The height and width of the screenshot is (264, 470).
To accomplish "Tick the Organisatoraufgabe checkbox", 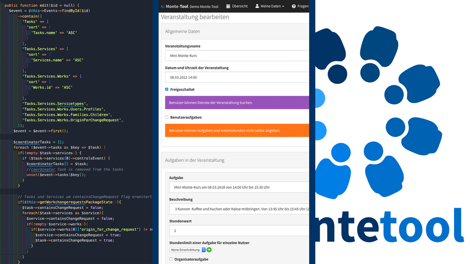I will pyautogui.click(x=171, y=259).
